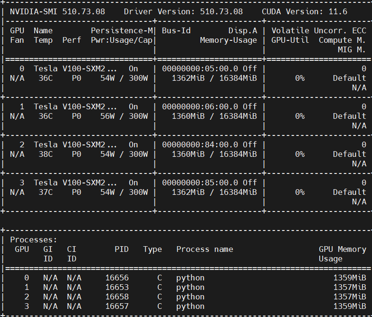Click 1357MiB usage of PID 16653
372x317 pixels.
click(350, 288)
